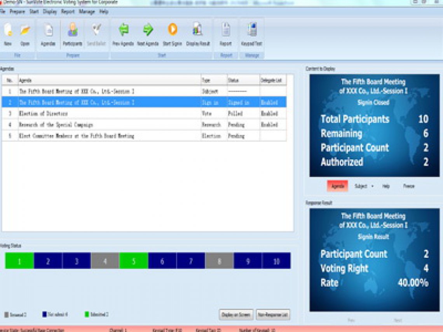
Task: Expand the Subject dropdown arrow
Action: tap(372, 186)
